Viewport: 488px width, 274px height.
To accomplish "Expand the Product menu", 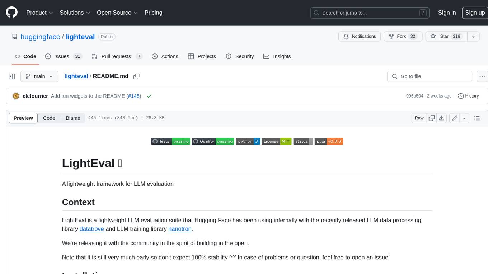I will coord(39,13).
